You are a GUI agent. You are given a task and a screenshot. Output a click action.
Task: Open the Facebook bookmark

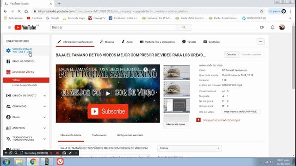click(123, 18)
